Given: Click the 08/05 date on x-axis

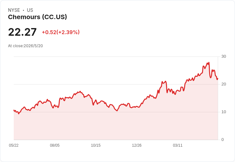Looking at the screenshot, I should 55,145.
